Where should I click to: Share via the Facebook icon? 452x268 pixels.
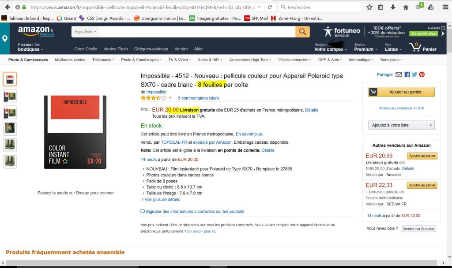[x=407, y=74]
